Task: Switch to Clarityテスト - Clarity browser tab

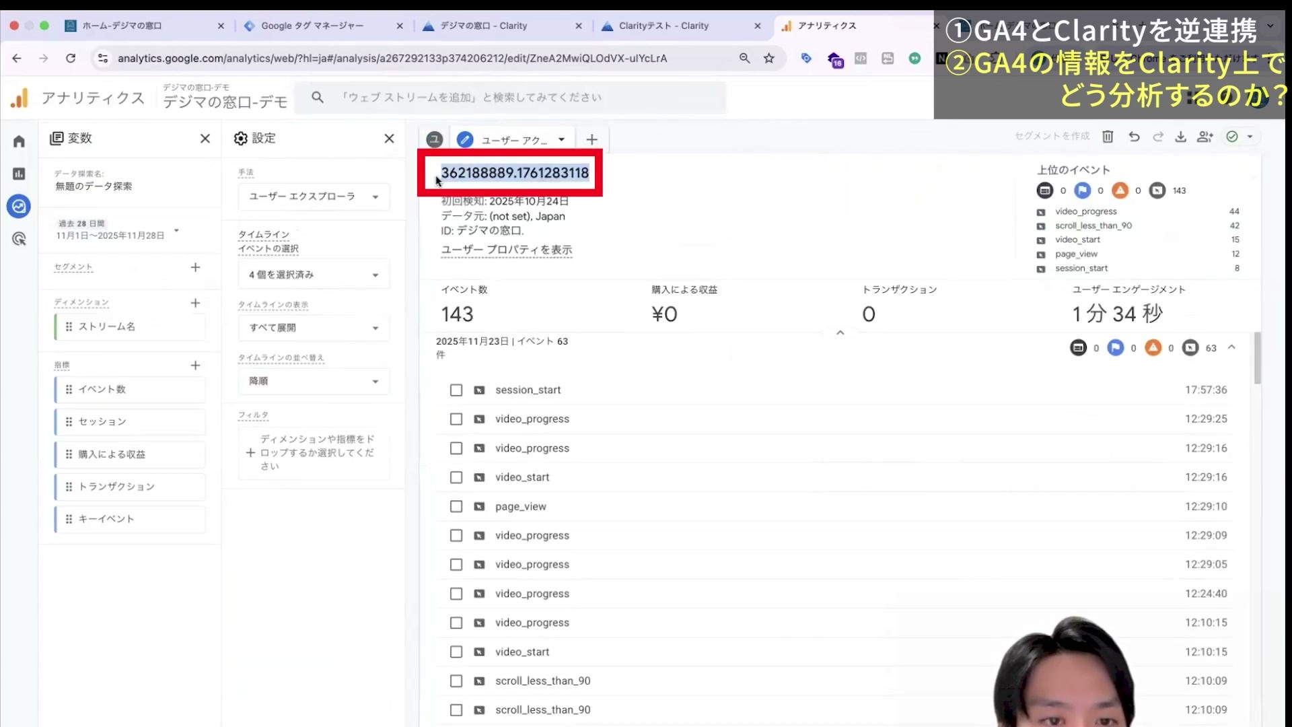Action: (x=681, y=26)
